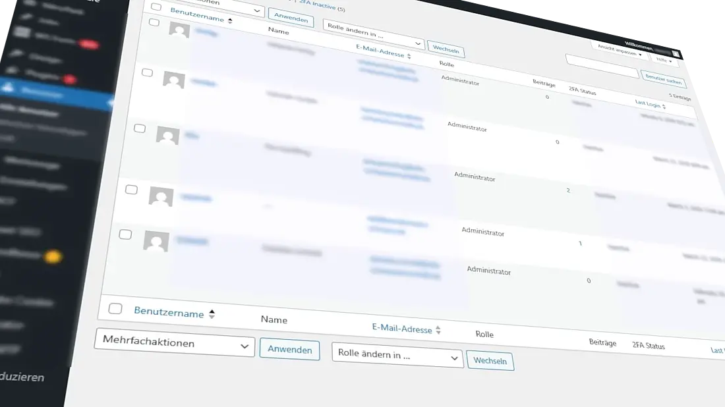Click the yellow notification dot in the sidebar
Viewport: 725px width, 407px height.
tap(51, 257)
